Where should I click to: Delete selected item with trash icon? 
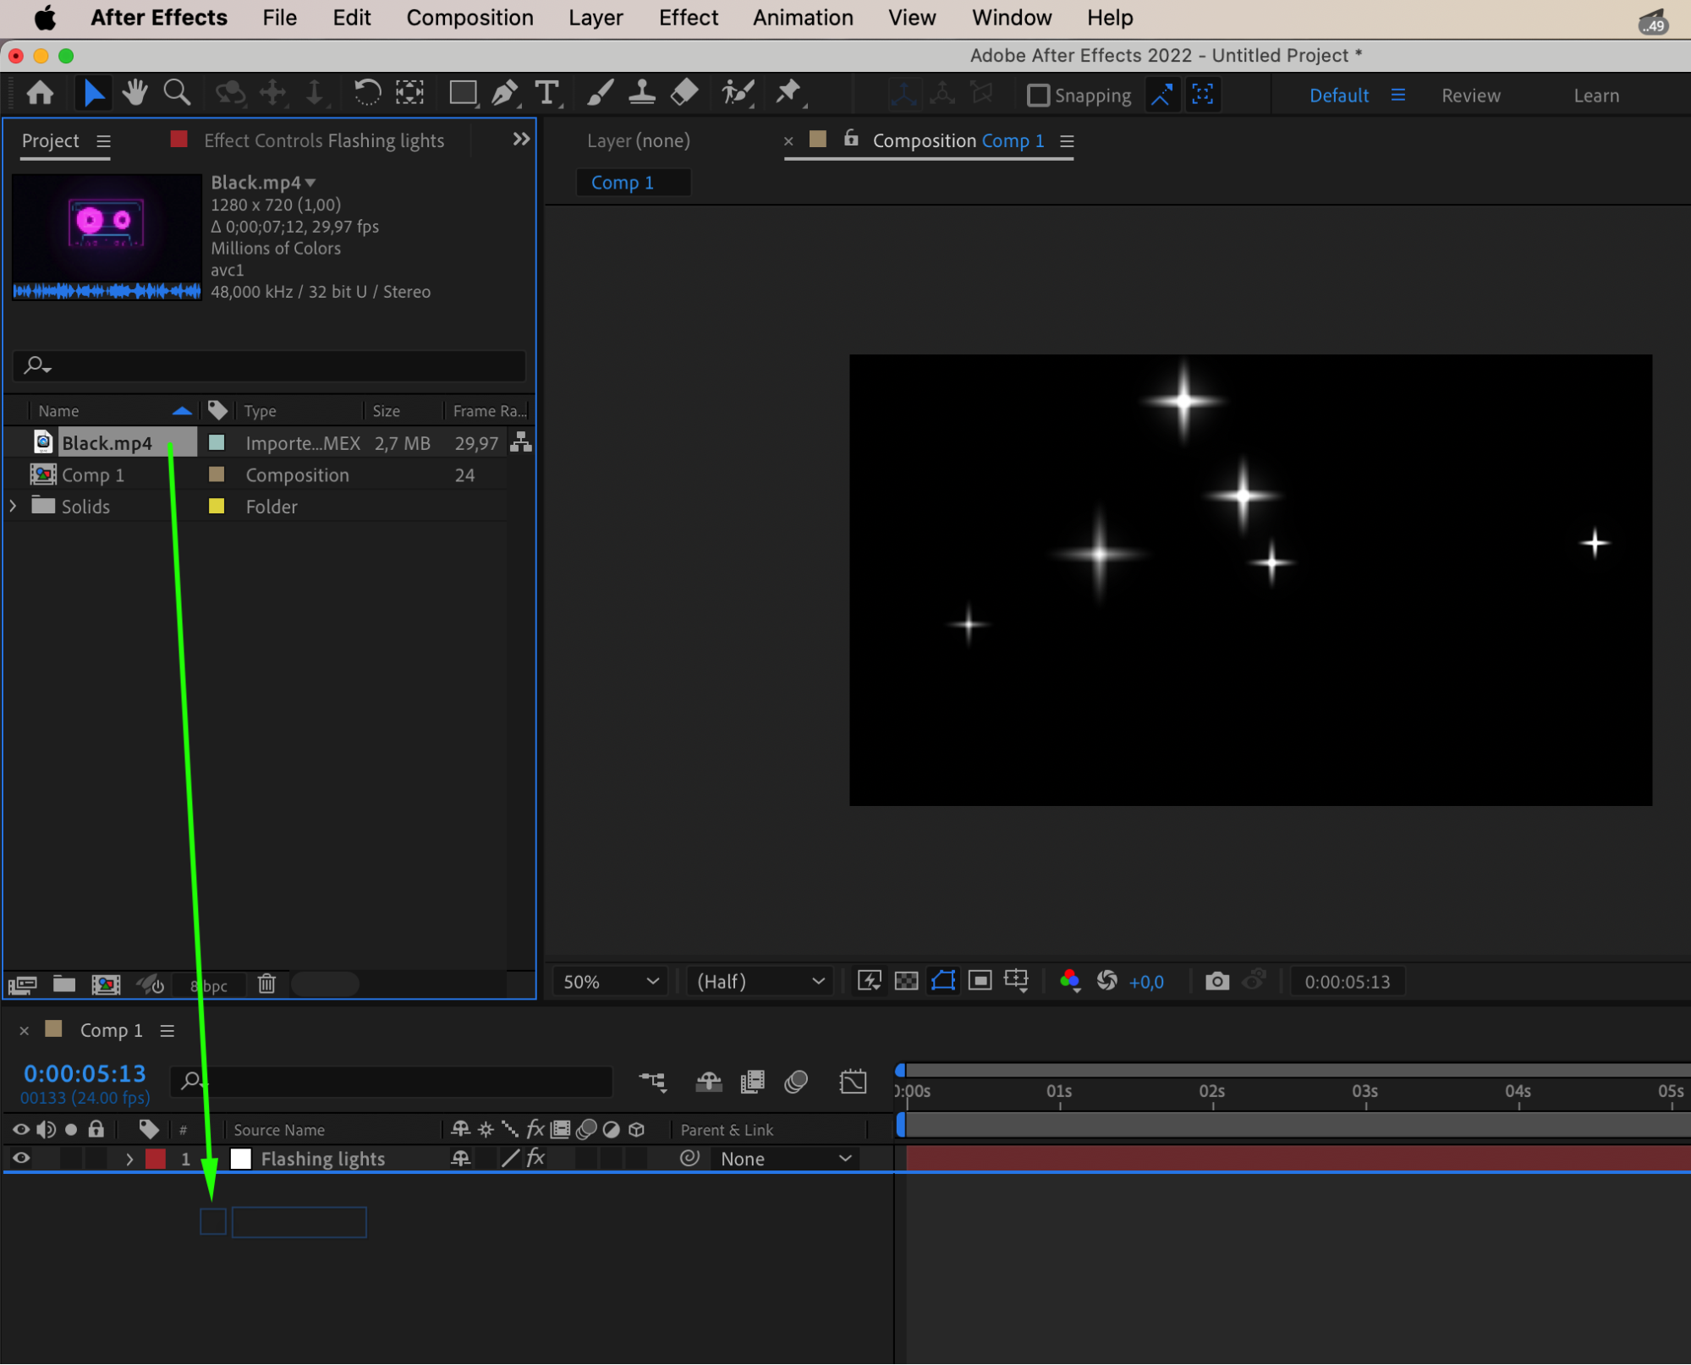tap(267, 984)
